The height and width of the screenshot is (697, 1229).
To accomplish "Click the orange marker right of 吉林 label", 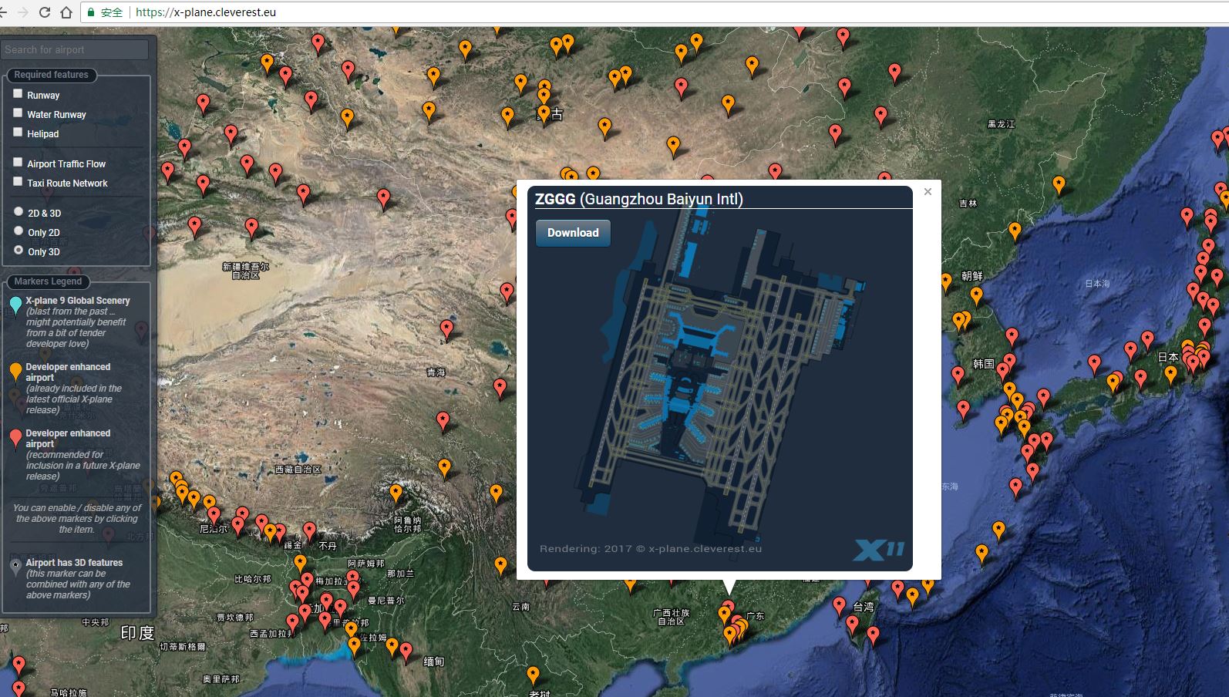I will (x=1015, y=231).
